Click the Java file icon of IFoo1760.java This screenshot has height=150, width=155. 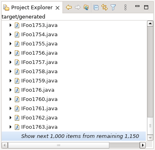pyautogui.click(x=17, y=99)
